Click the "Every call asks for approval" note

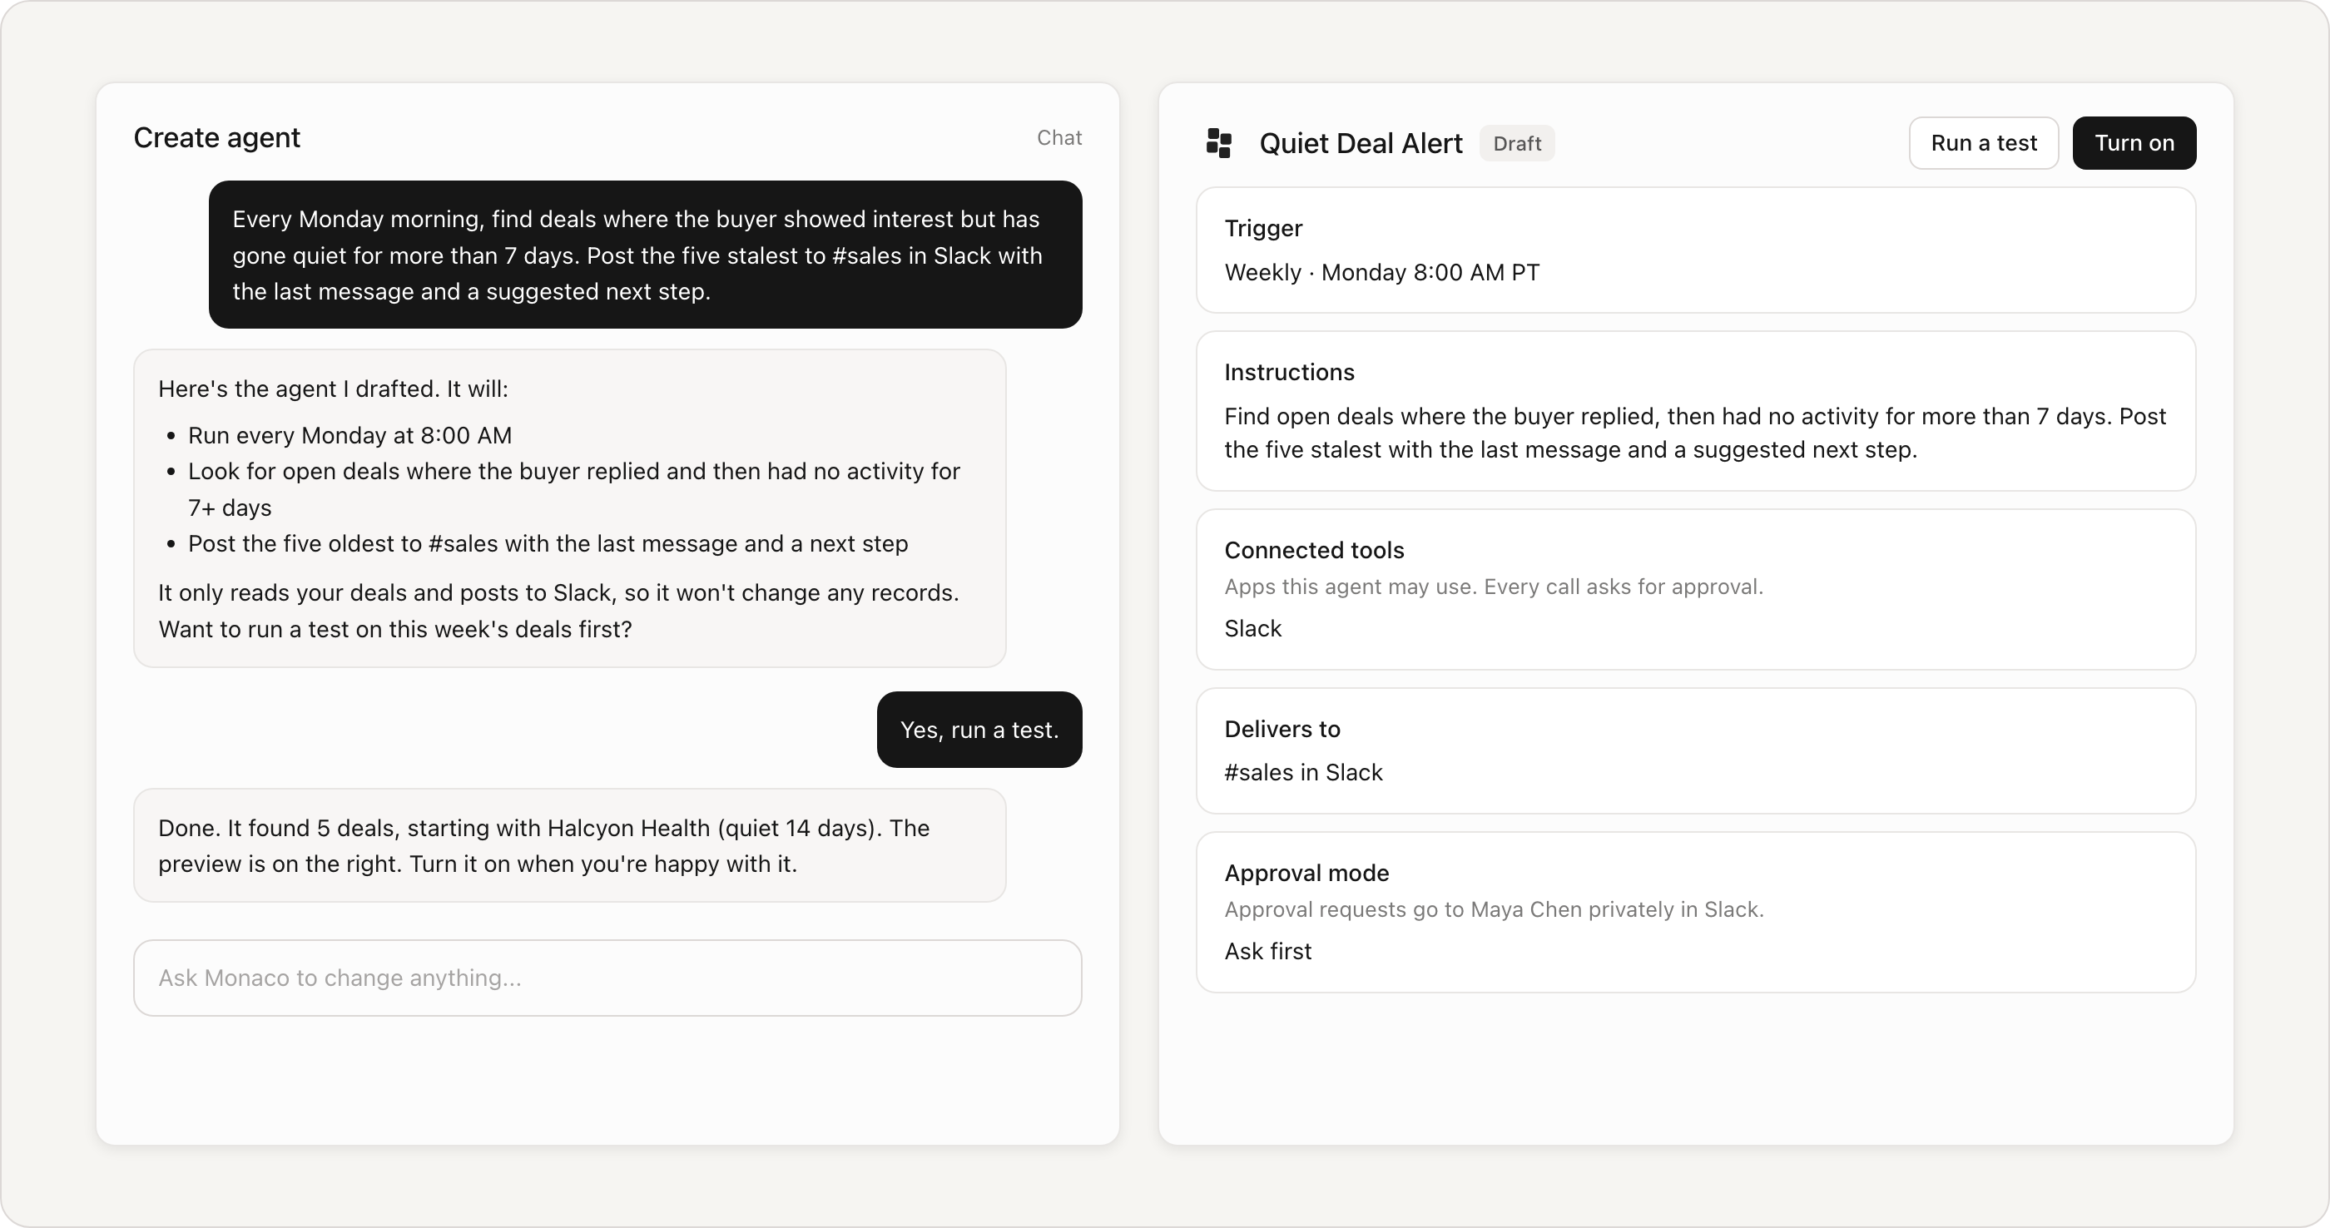(1624, 587)
